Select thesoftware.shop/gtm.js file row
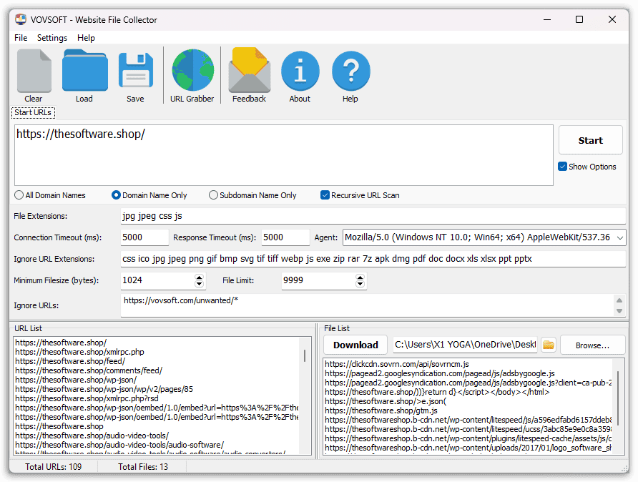Image resolution: width=638 pixels, height=482 pixels. 381,410
